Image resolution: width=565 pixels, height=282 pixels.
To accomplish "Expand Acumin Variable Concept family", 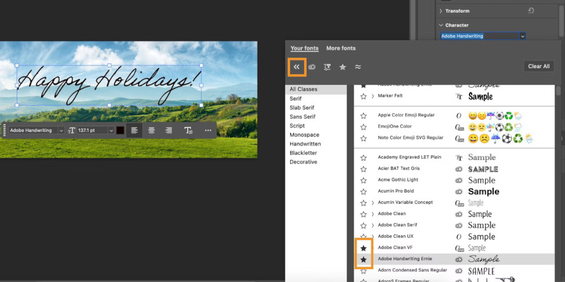I will tap(373, 203).
